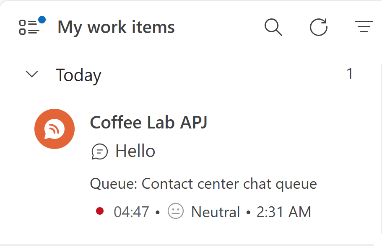The width and height of the screenshot is (382, 249).
Task: Select the My work items title
Action: 116,27
